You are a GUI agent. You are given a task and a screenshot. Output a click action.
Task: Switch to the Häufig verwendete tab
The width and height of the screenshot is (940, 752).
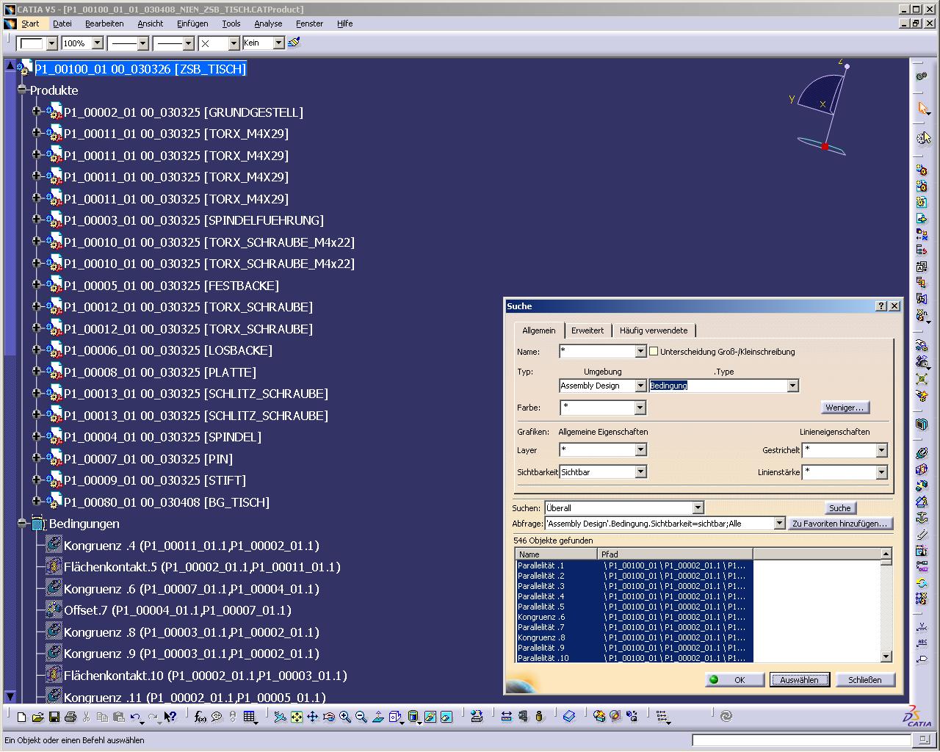click(654, 330)
